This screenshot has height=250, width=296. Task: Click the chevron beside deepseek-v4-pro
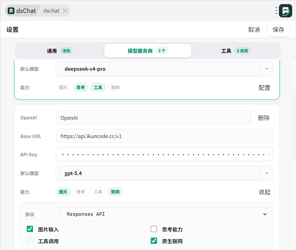click(266, 69)
